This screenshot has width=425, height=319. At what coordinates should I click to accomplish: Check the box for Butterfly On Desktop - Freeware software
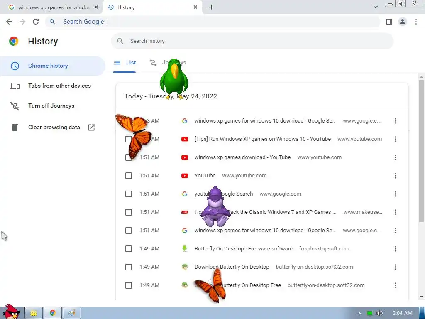point(129,249)
